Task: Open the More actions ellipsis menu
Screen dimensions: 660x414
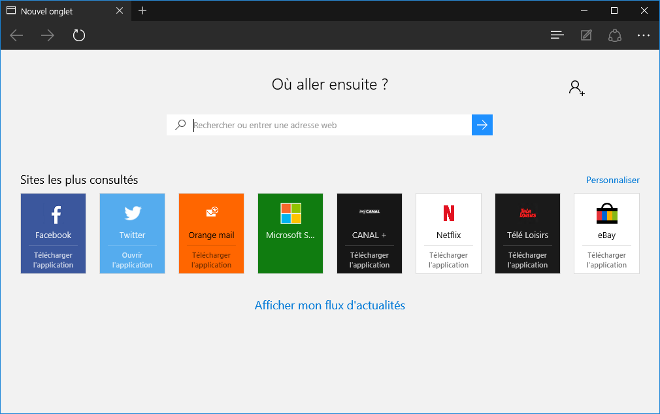Action: (x=644, y=35)
